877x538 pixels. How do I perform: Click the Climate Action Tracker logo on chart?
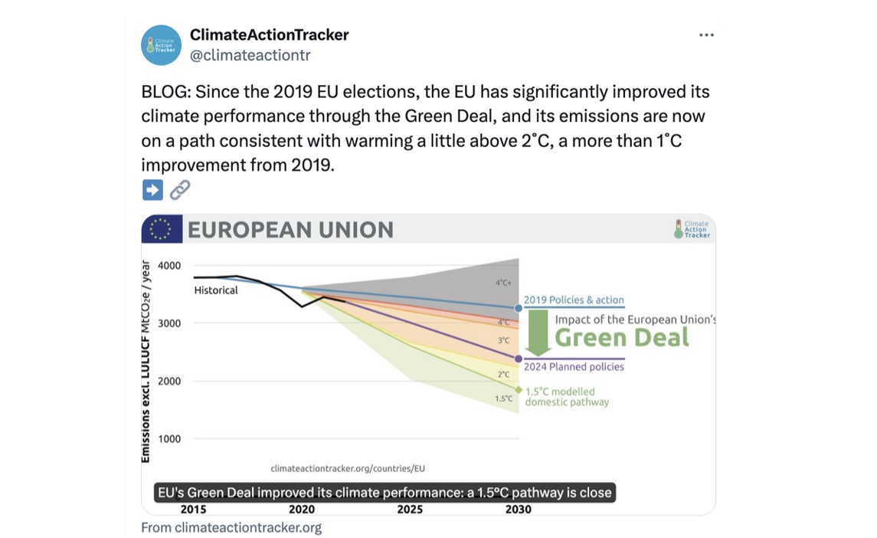tap(692, 229)
